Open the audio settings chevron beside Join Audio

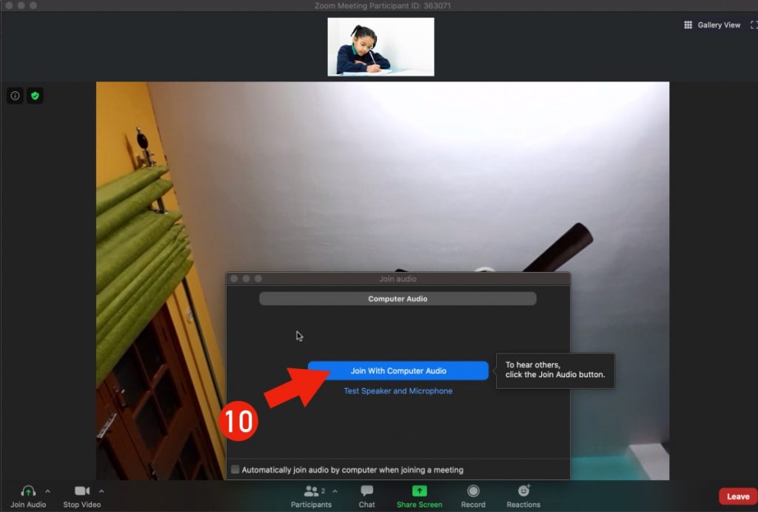tap(49, 491)
